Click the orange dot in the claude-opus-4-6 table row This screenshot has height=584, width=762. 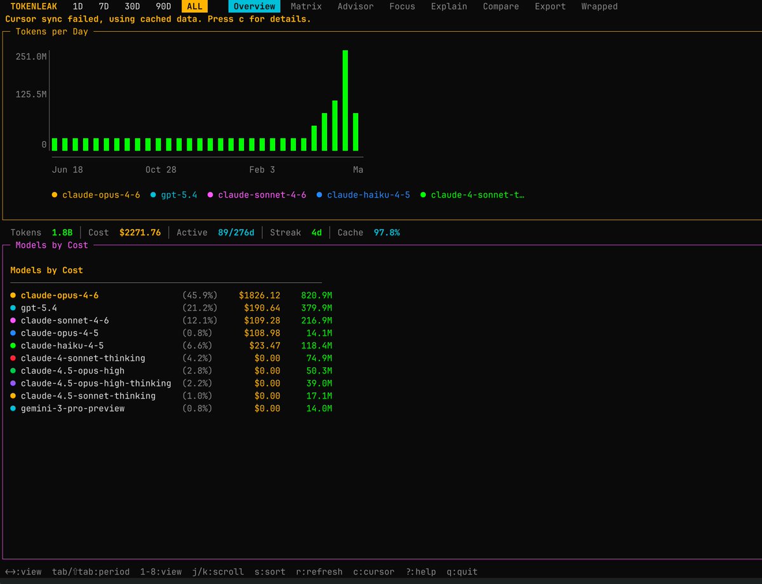pos(13,295)
